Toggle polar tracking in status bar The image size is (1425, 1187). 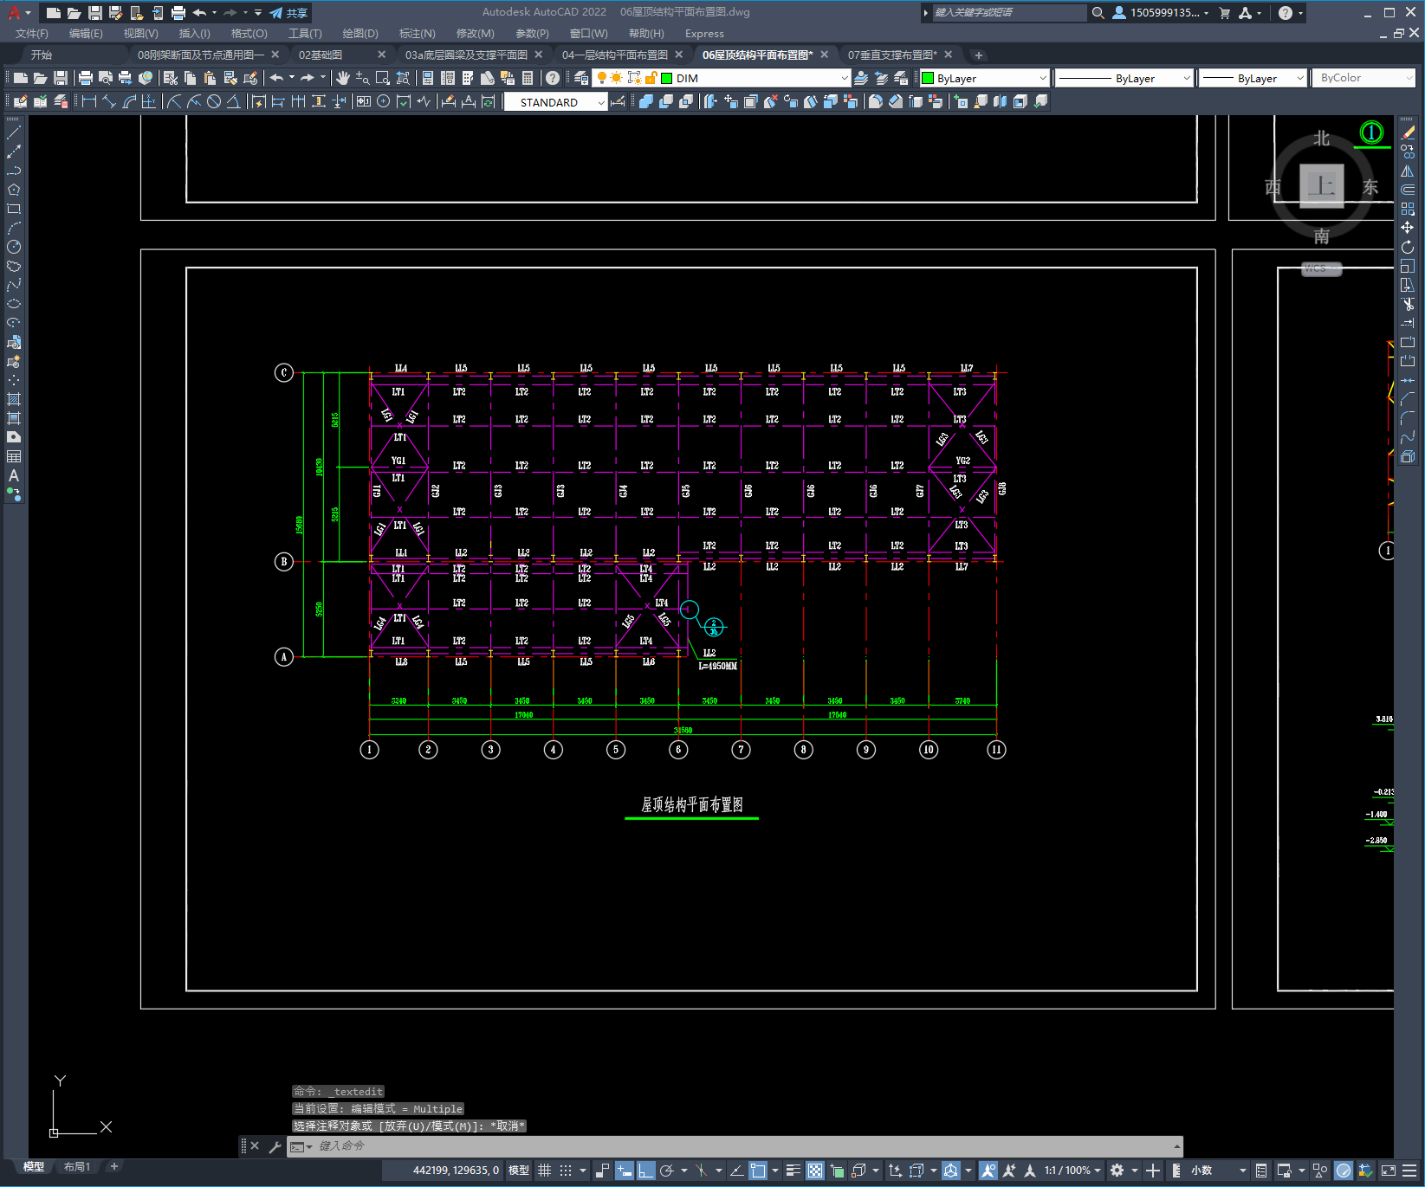point(666,1171)
